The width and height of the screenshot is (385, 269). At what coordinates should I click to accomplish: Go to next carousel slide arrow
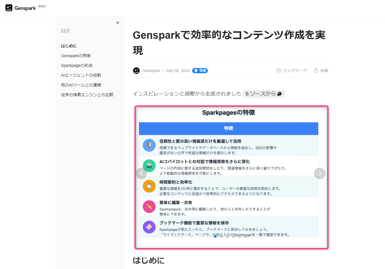click(320, 173)
